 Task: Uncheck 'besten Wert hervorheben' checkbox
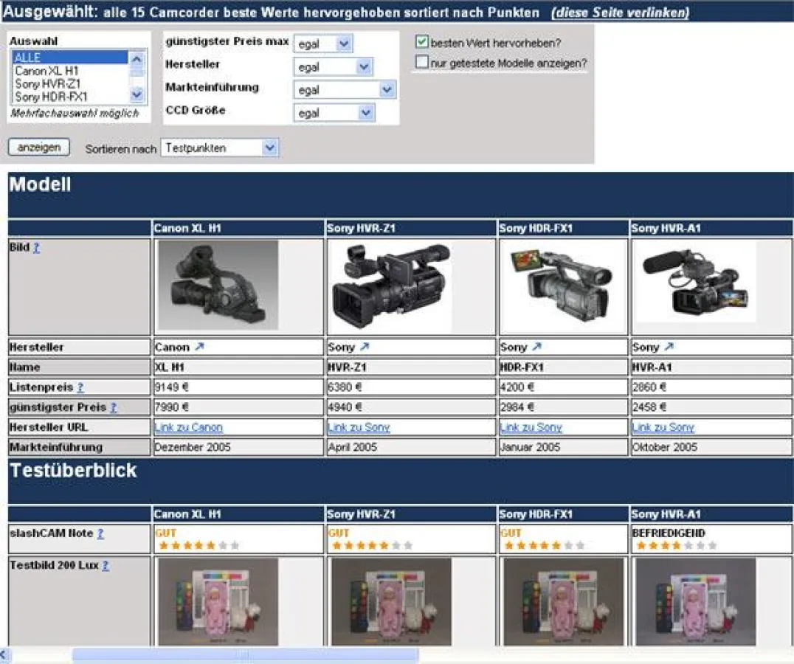pyautogui.click(x=422, y=42)
